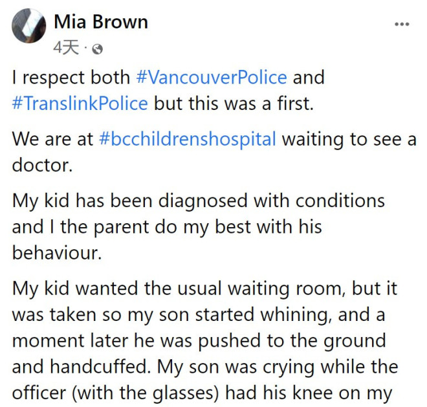427x407 pixels.
Task: Open the post options three-dot menu
Action: (x=402, y=24)
